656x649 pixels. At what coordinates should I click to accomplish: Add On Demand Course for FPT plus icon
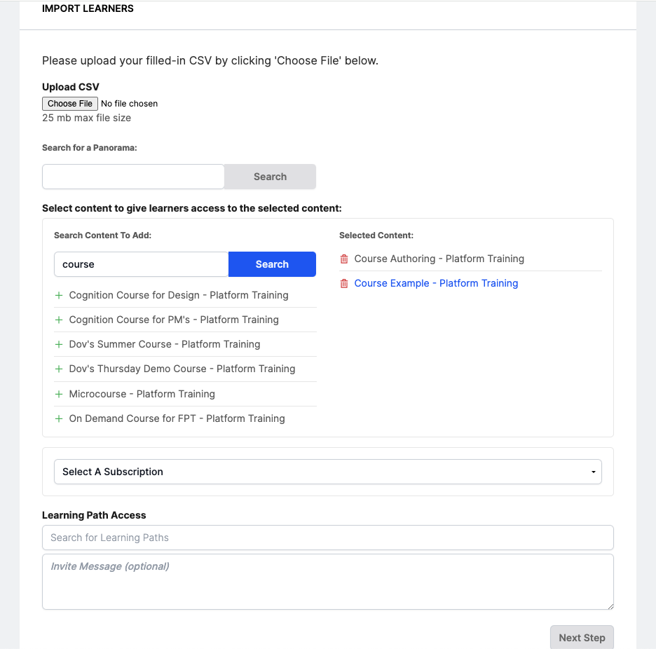click(x=59, y=419)
